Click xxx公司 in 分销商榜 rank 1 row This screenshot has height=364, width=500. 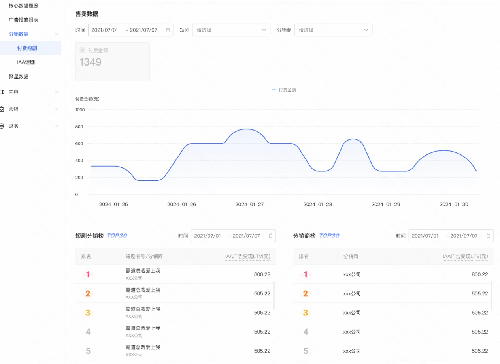(x=352, y=274)
